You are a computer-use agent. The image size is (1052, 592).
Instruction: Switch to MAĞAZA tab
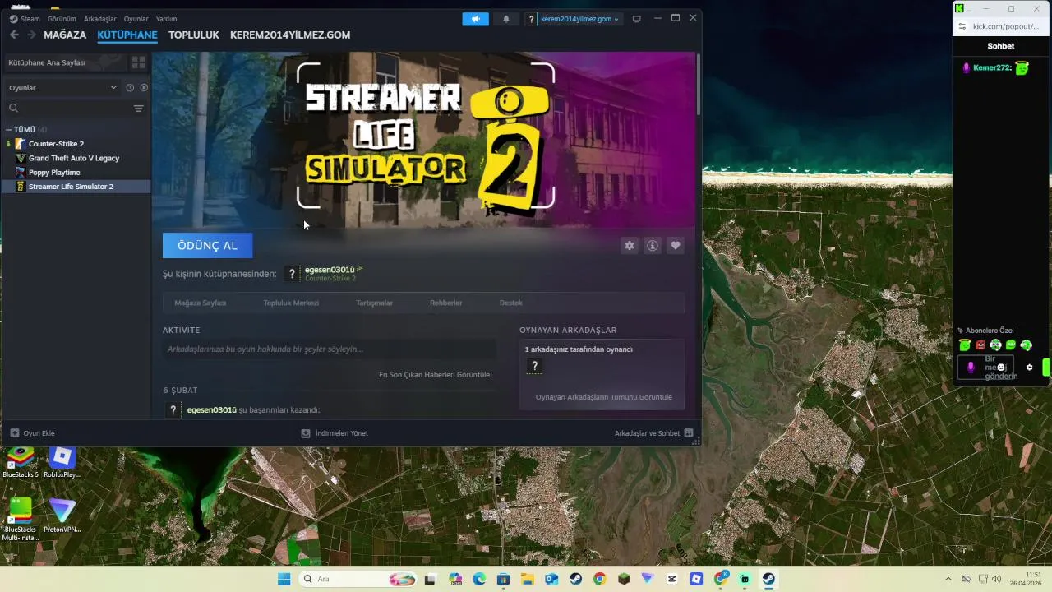(65, 35)
